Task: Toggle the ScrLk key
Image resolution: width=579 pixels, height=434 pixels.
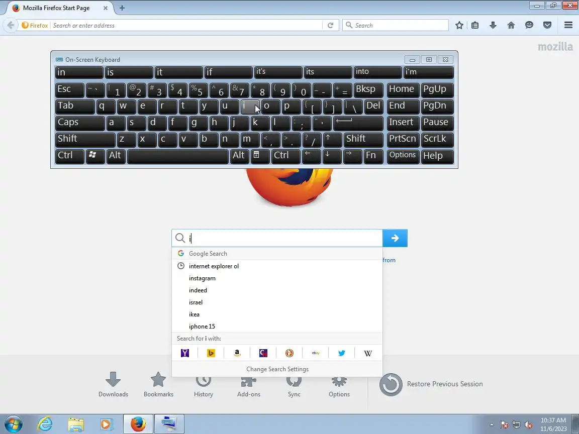Action: [437, 140]
